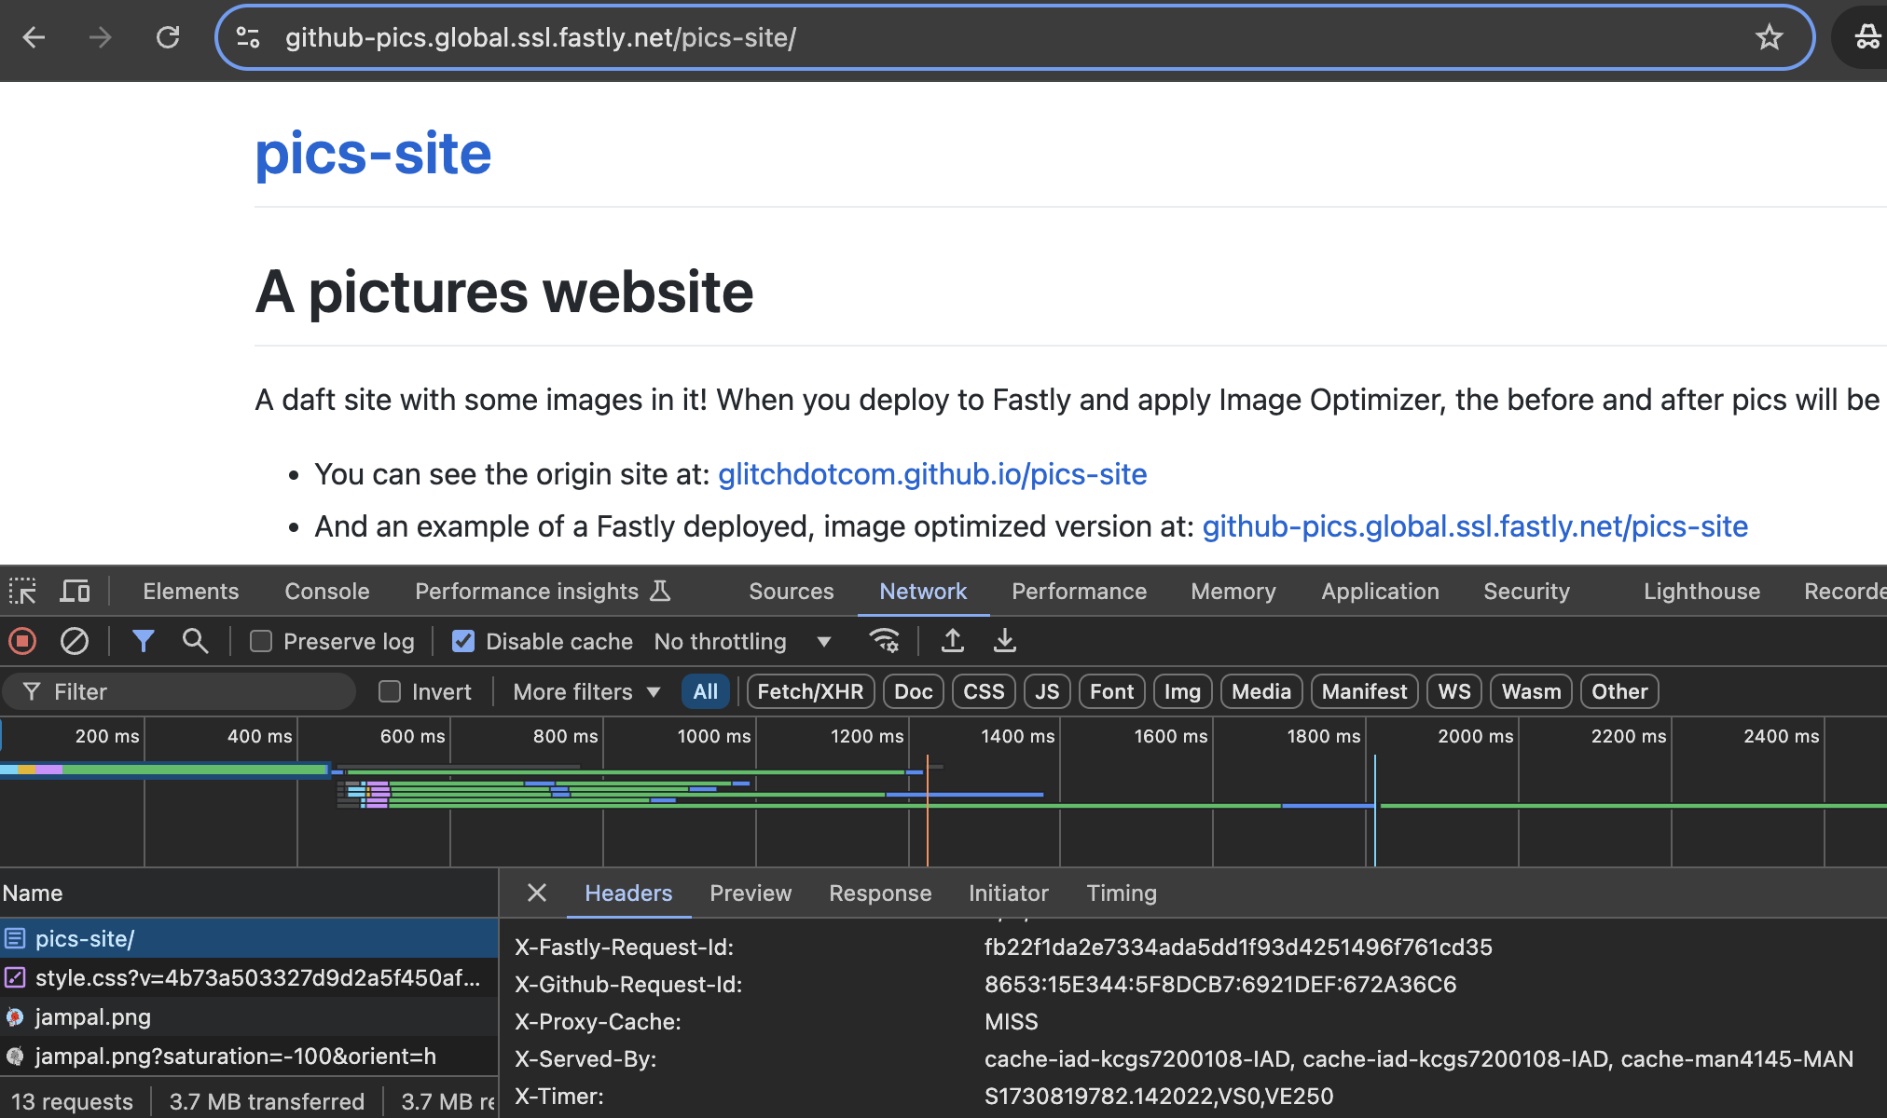Enable the Preserve log checkbox

(261, 641)
